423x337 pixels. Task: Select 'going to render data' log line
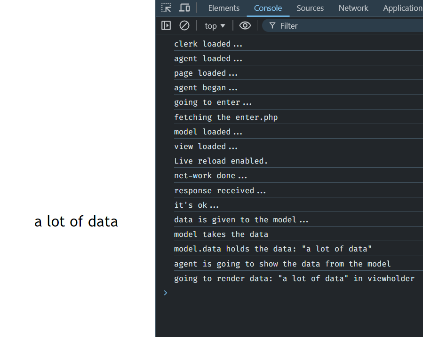[294, 278]
